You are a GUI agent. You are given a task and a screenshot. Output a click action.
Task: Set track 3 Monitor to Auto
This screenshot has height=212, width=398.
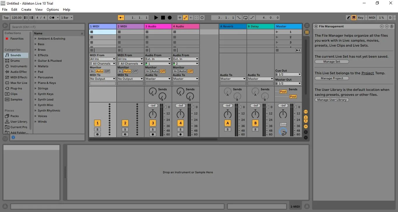pos(155,71)
